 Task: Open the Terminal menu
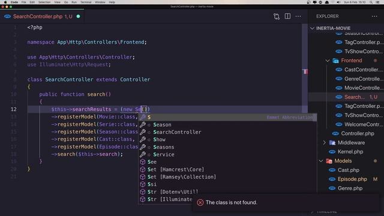tap(86, 2)
